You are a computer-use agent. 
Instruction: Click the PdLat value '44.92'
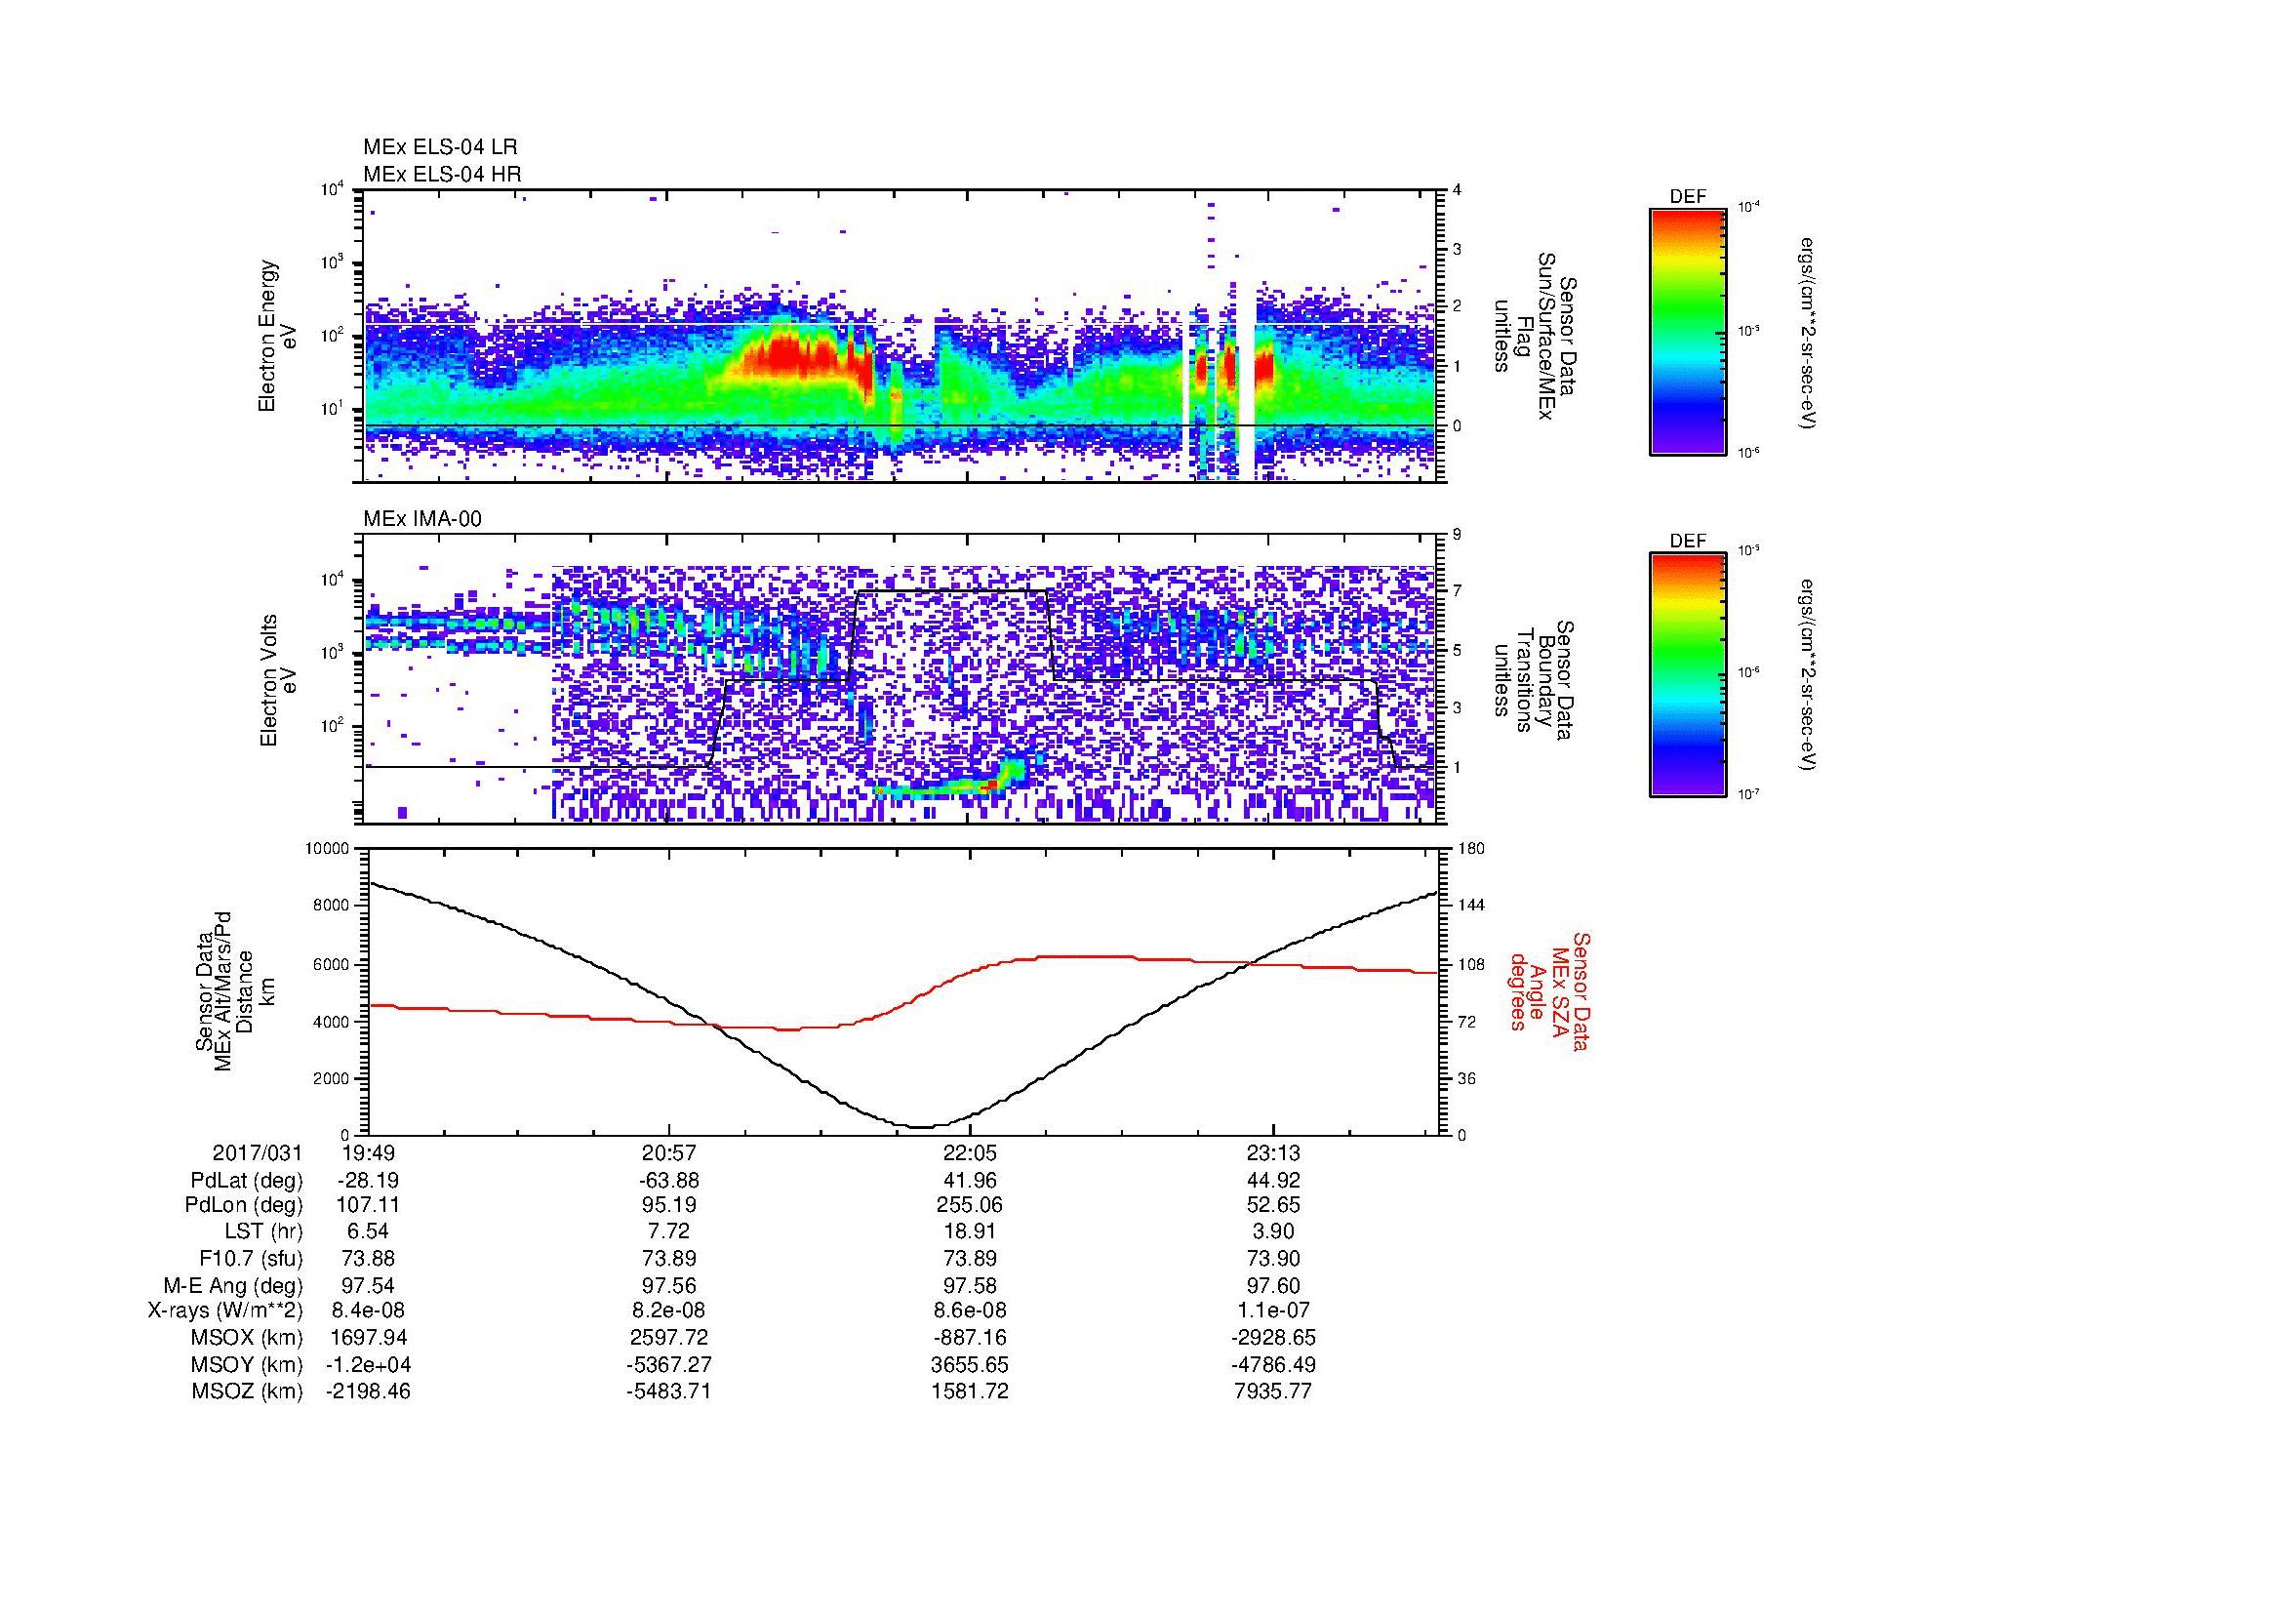tap(1273, 1181)
